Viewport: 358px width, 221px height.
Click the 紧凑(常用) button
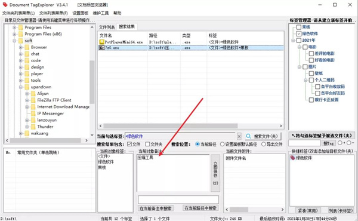tap(308, 210)
